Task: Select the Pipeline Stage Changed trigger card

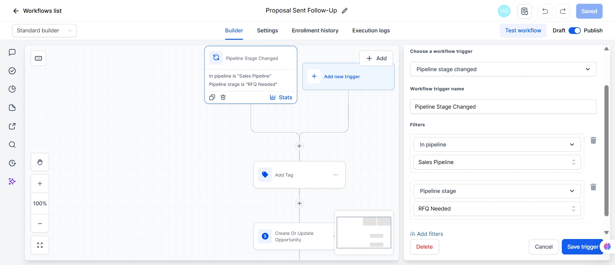Action: coord(251,75)
